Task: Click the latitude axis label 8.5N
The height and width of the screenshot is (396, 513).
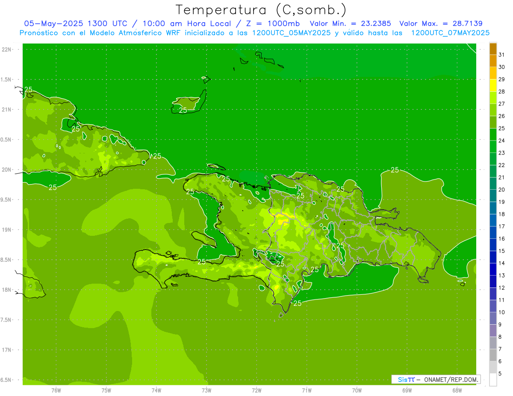Action: click(x=6, y=260)
